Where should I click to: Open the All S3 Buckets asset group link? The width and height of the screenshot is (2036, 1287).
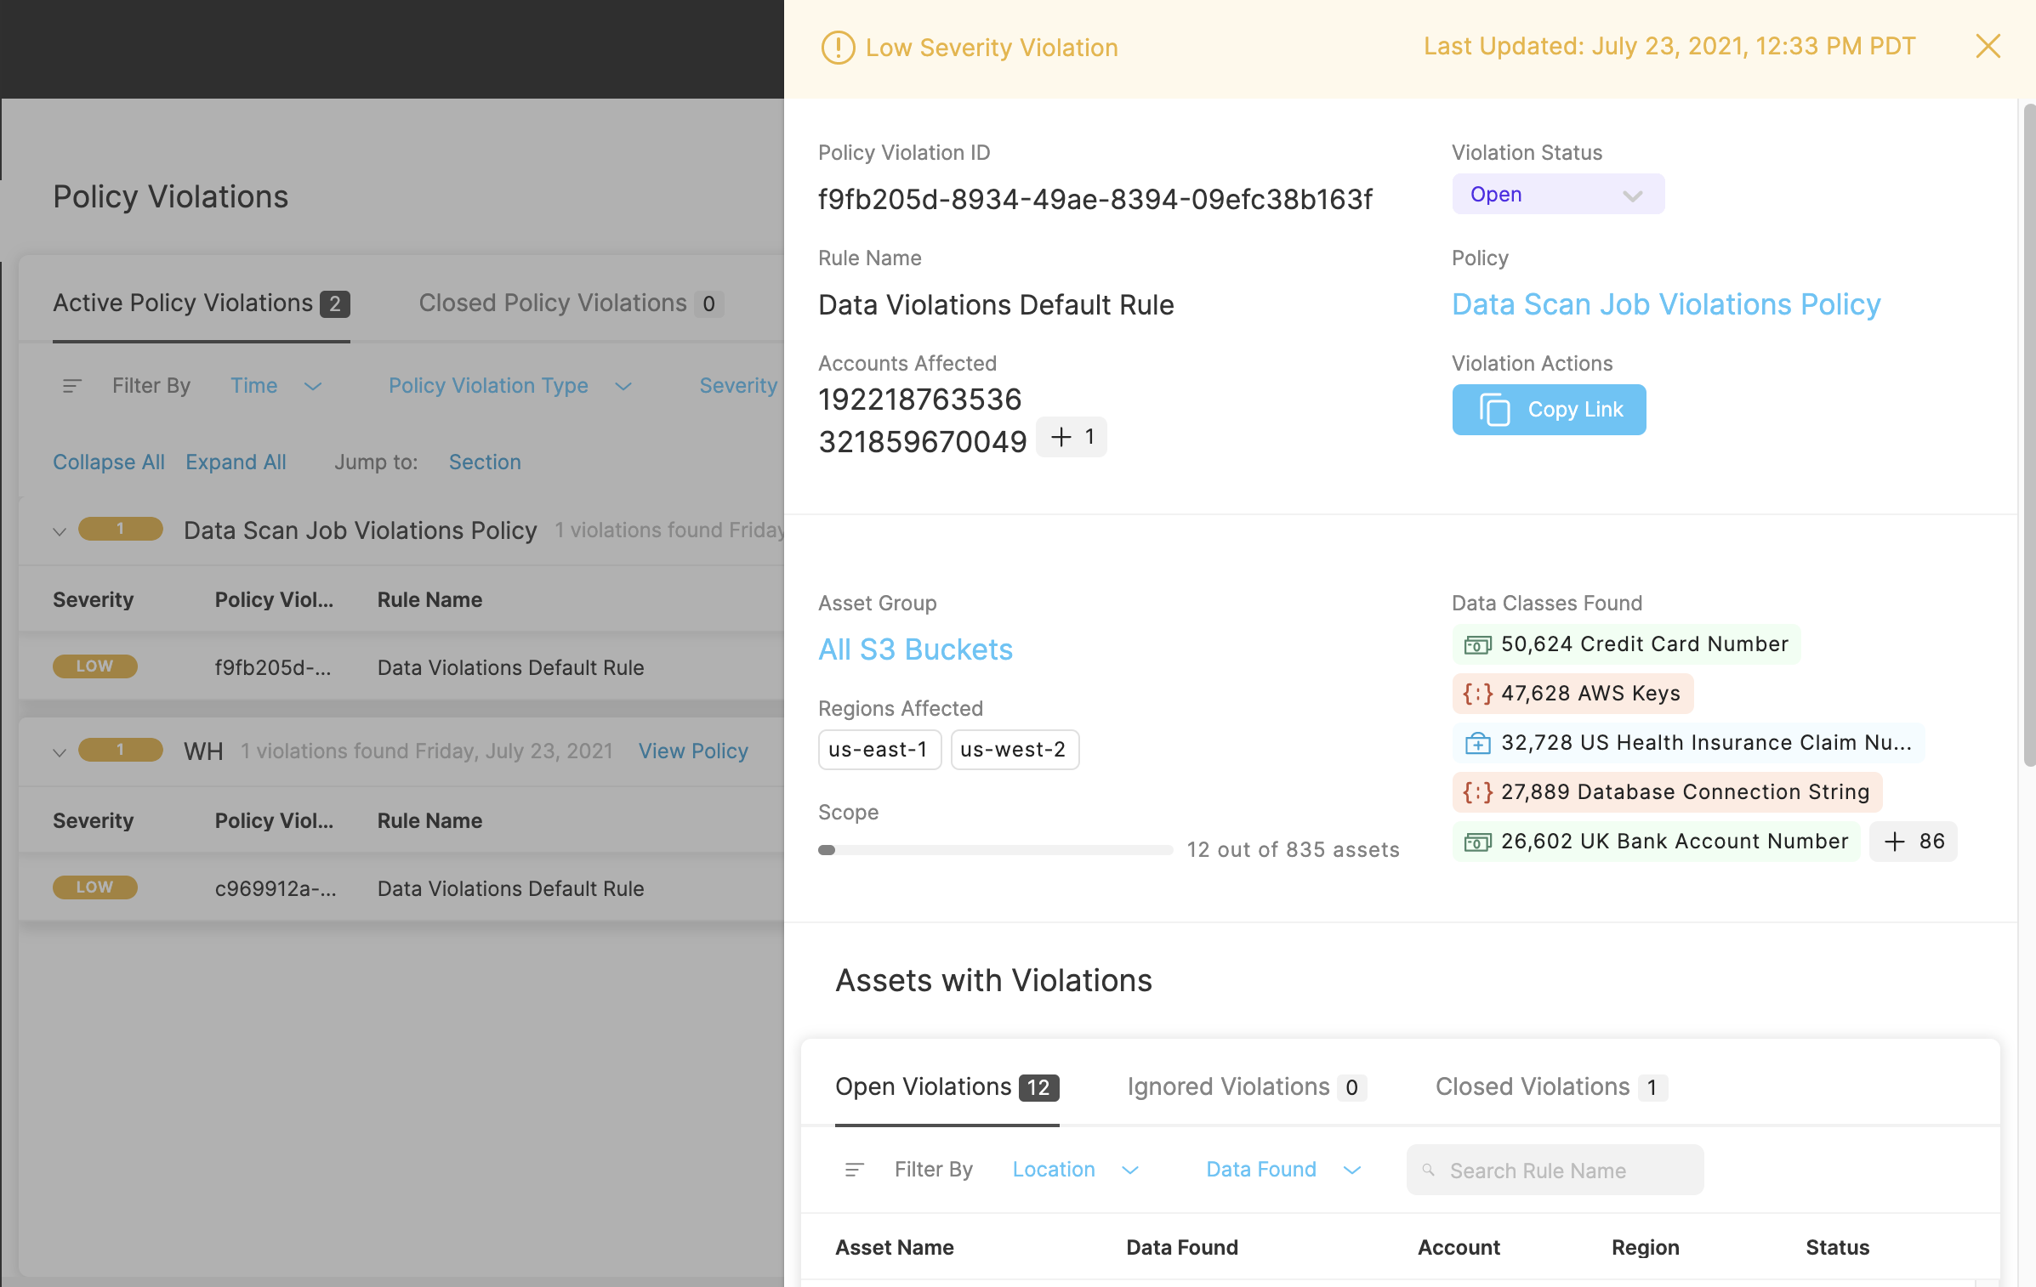click(915, 649)
